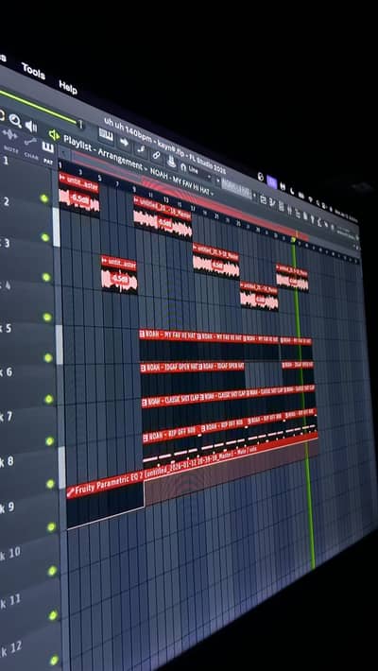Open menu icon of Fruity Parametric EQ 2 clip
378x671 pixels.
[x=71, y=493]
